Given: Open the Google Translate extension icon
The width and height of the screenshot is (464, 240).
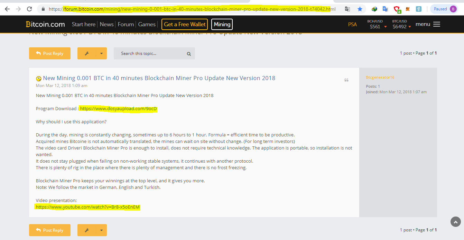Looking at the screenshot, I should tap(385, 9).
